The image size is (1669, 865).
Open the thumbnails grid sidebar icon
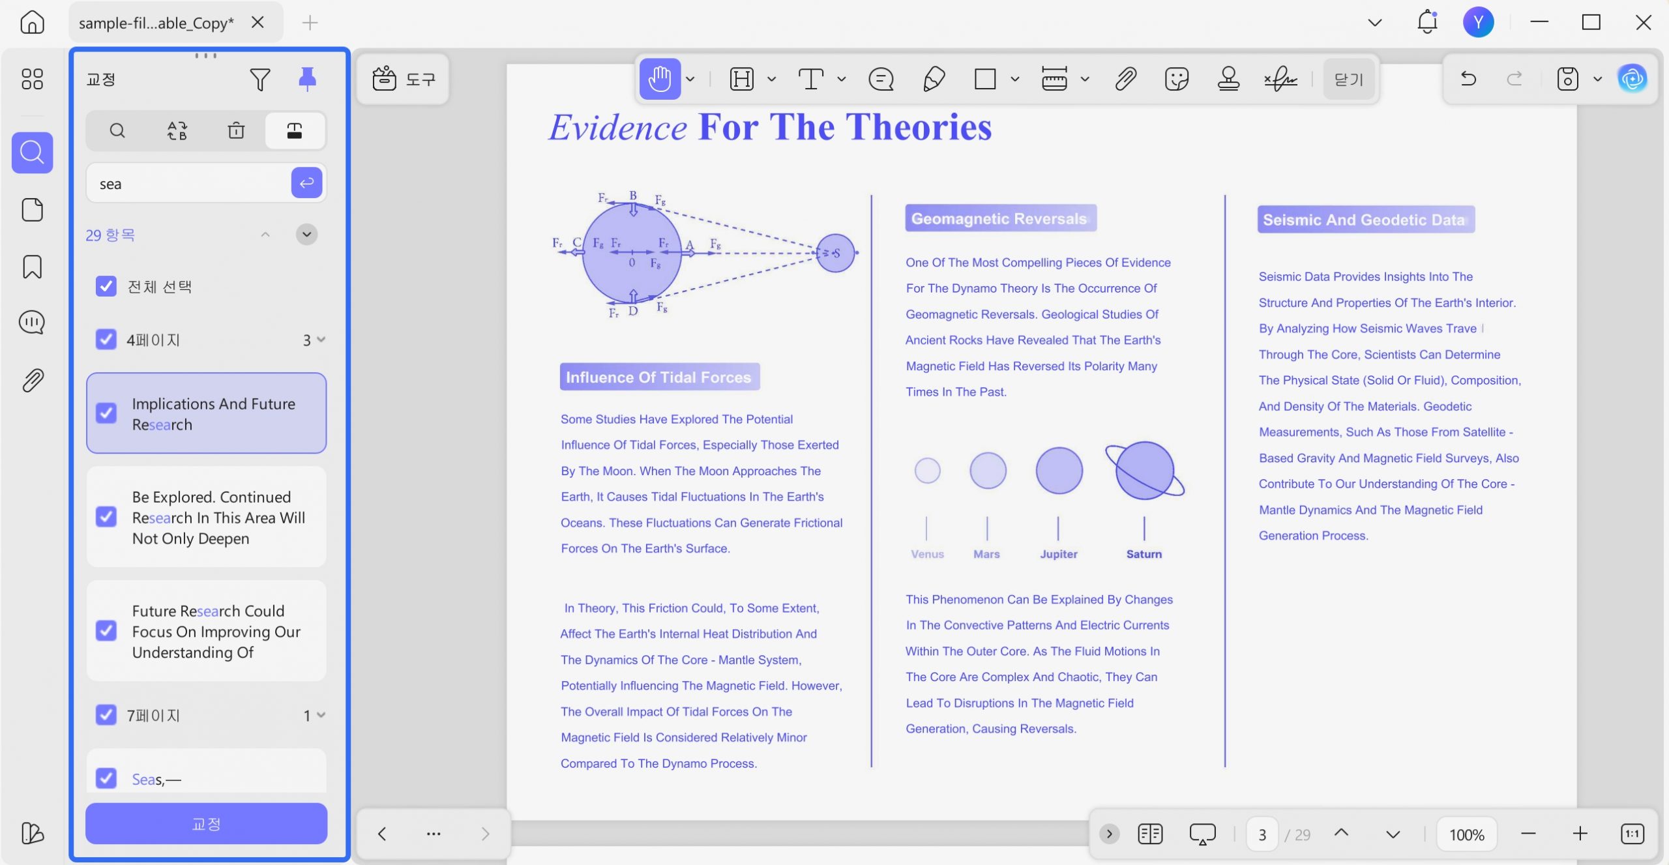(32, 79)
